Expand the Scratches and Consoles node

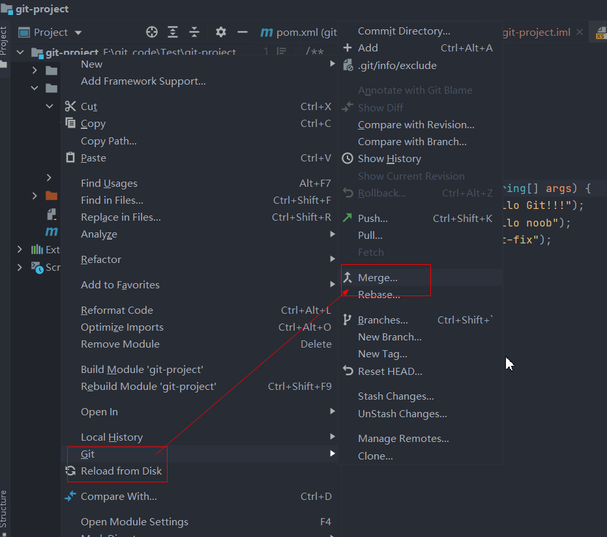point(20,267)
